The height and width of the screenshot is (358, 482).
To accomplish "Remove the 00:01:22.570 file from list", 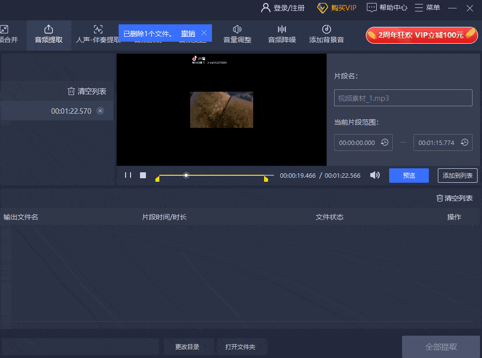I will click(x=100, y=111).
